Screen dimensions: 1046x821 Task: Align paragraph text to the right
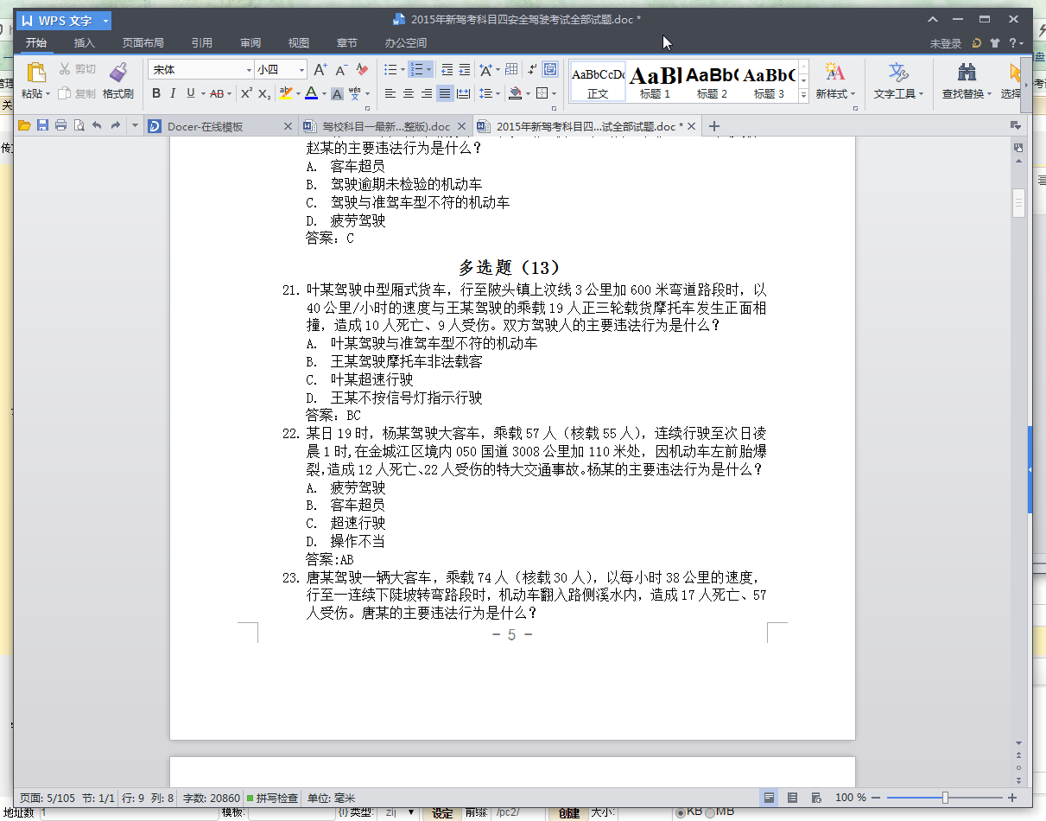[426, 94]
